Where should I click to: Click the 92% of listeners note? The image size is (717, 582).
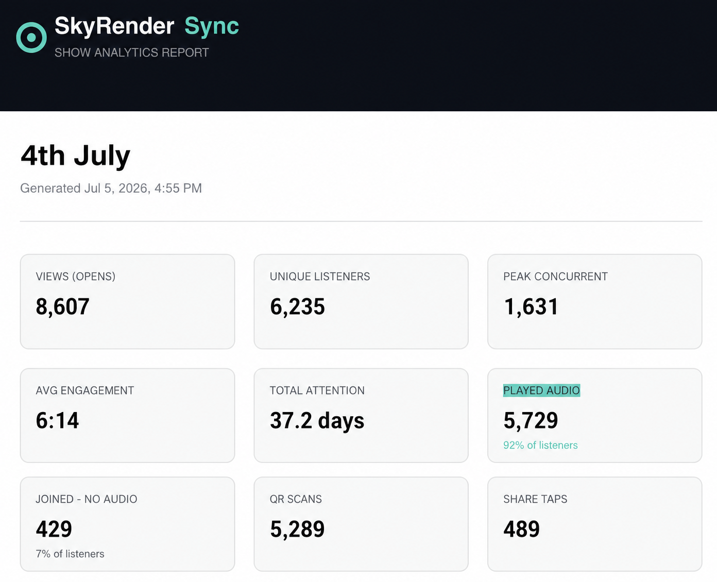[540, 445]
